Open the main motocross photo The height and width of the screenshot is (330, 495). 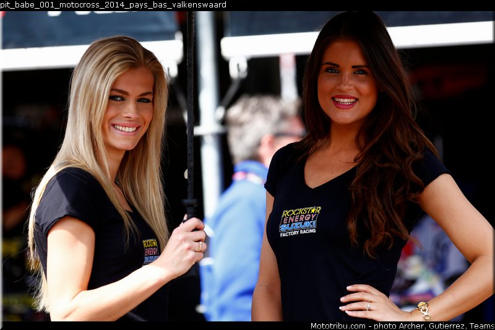247,167
